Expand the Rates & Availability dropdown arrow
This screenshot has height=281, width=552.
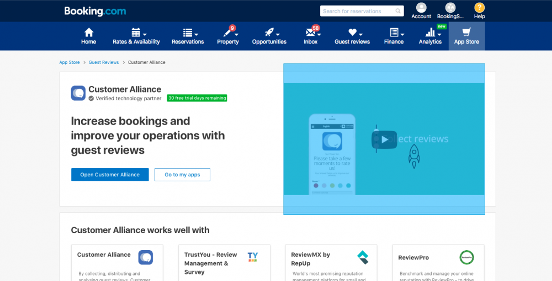[x=145, y=34]
